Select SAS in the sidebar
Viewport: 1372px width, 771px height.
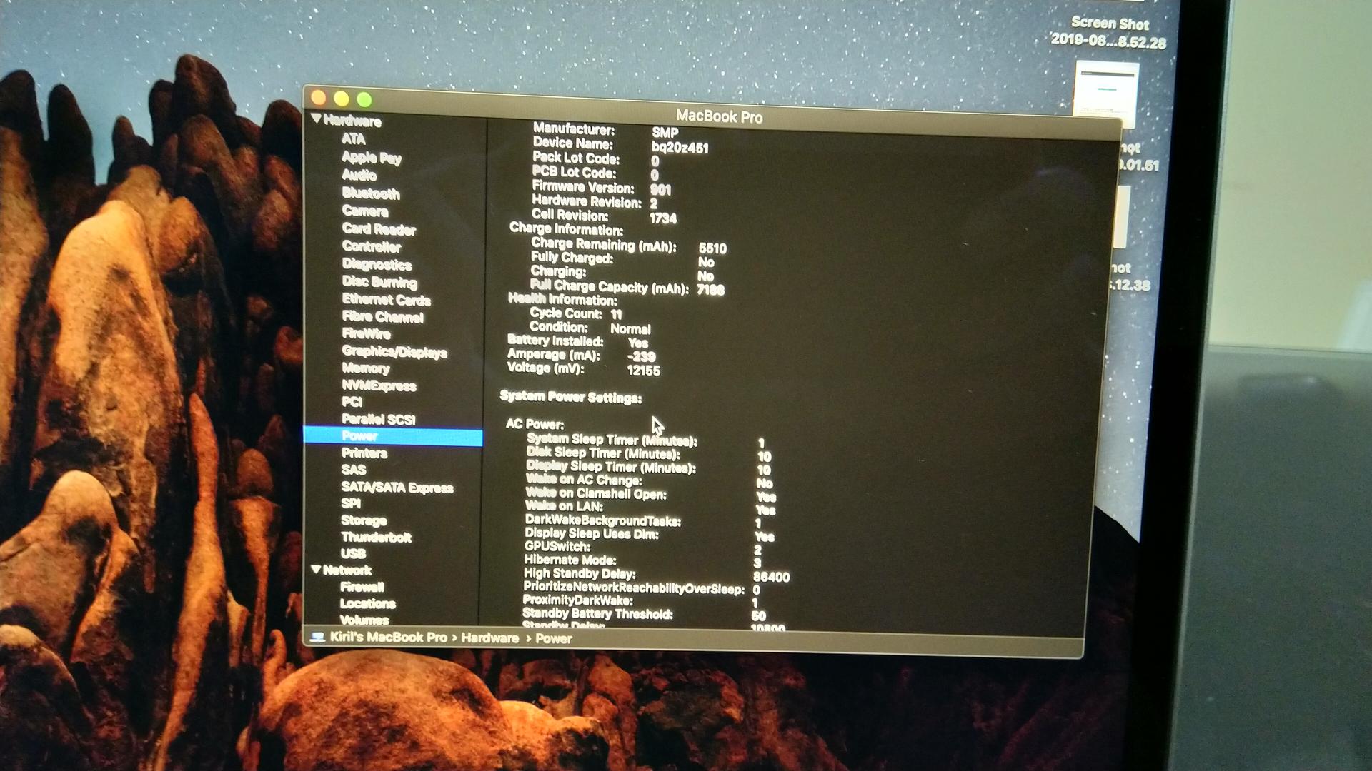click(x=353, y=470)
